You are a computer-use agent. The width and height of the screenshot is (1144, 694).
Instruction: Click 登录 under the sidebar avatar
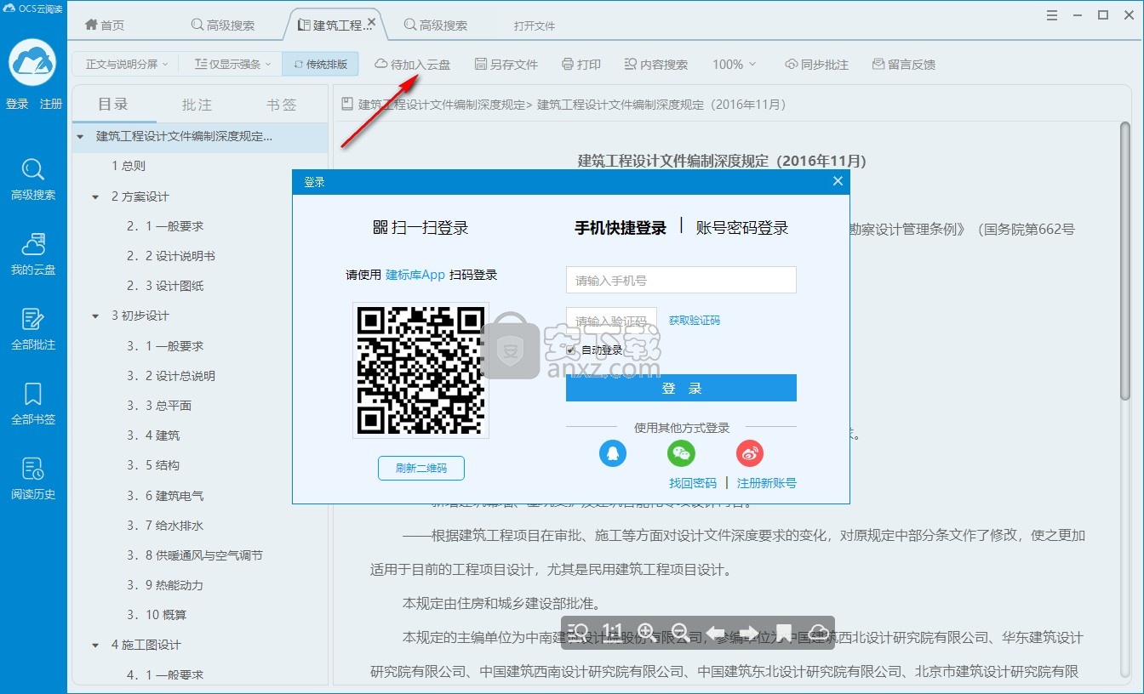(17, 104)
